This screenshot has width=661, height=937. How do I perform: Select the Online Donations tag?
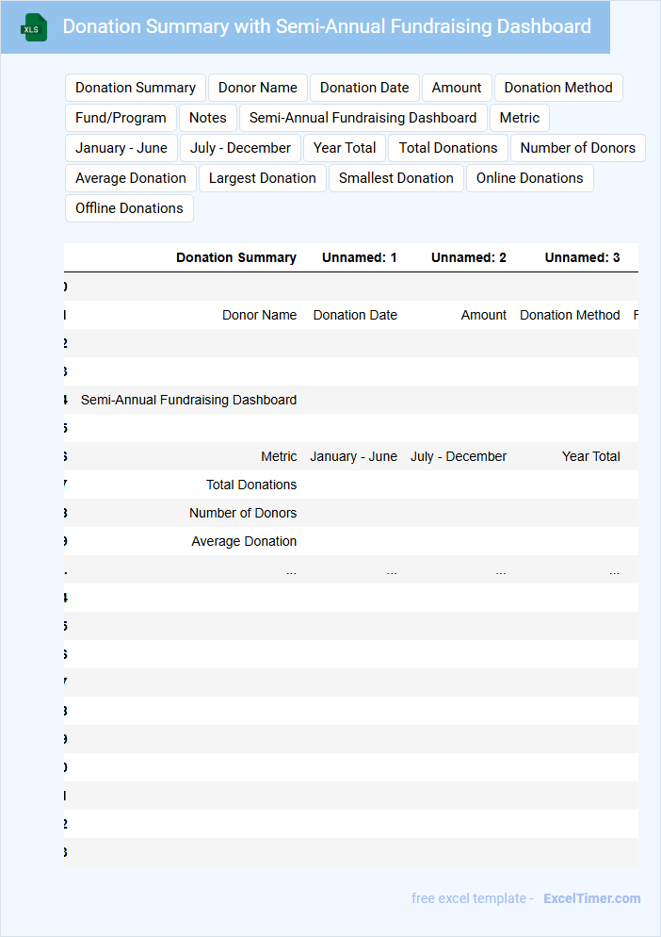(529, 178)
